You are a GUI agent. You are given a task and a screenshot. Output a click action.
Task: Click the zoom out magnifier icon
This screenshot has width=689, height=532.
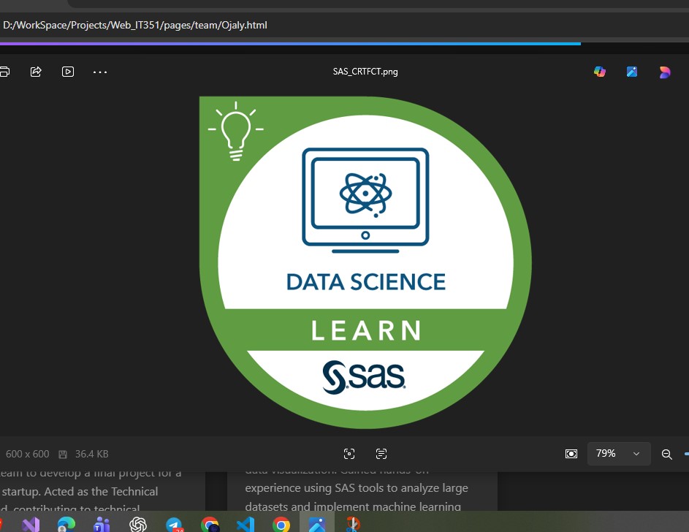667,454
